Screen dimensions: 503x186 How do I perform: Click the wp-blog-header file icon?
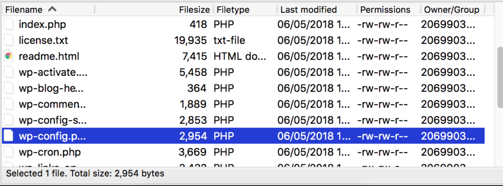point(9,89)
